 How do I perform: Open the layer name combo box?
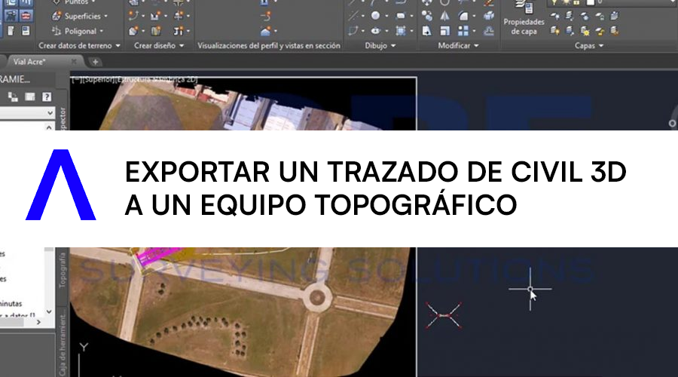[612, 2]
